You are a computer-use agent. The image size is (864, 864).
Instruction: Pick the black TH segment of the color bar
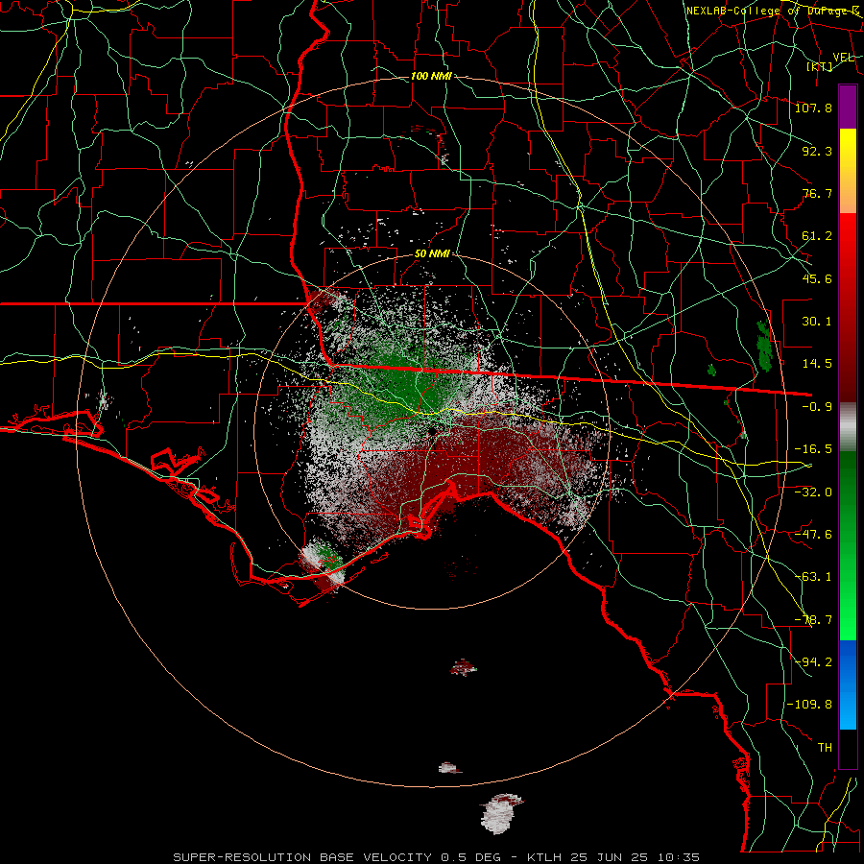click(x=848, y=748)
